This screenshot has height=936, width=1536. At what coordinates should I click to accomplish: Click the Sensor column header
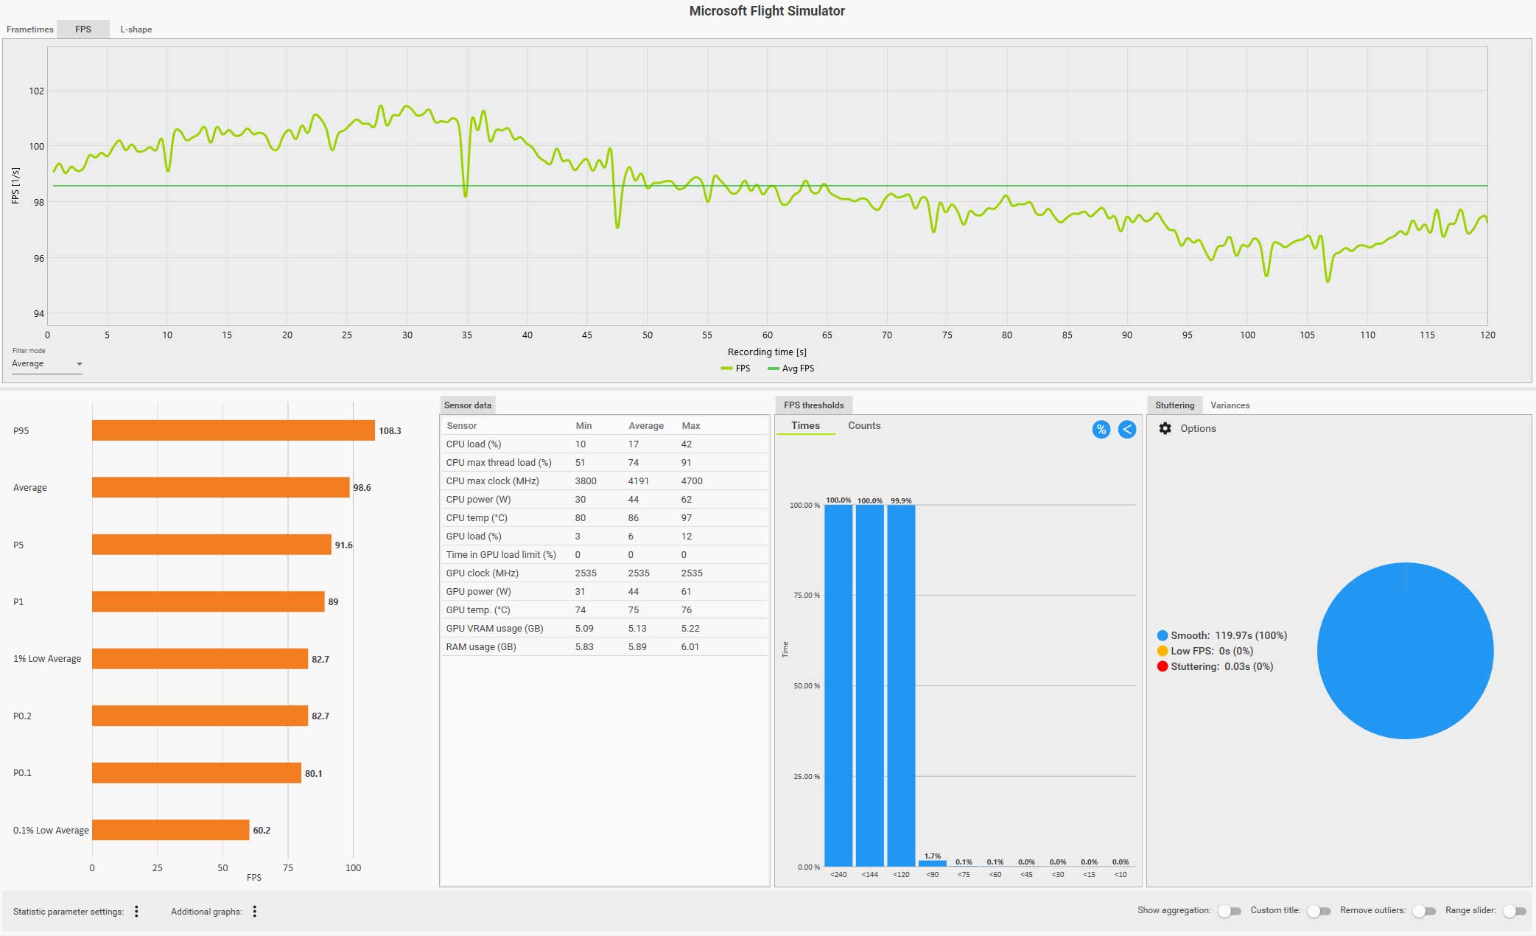tap(462, 426)
